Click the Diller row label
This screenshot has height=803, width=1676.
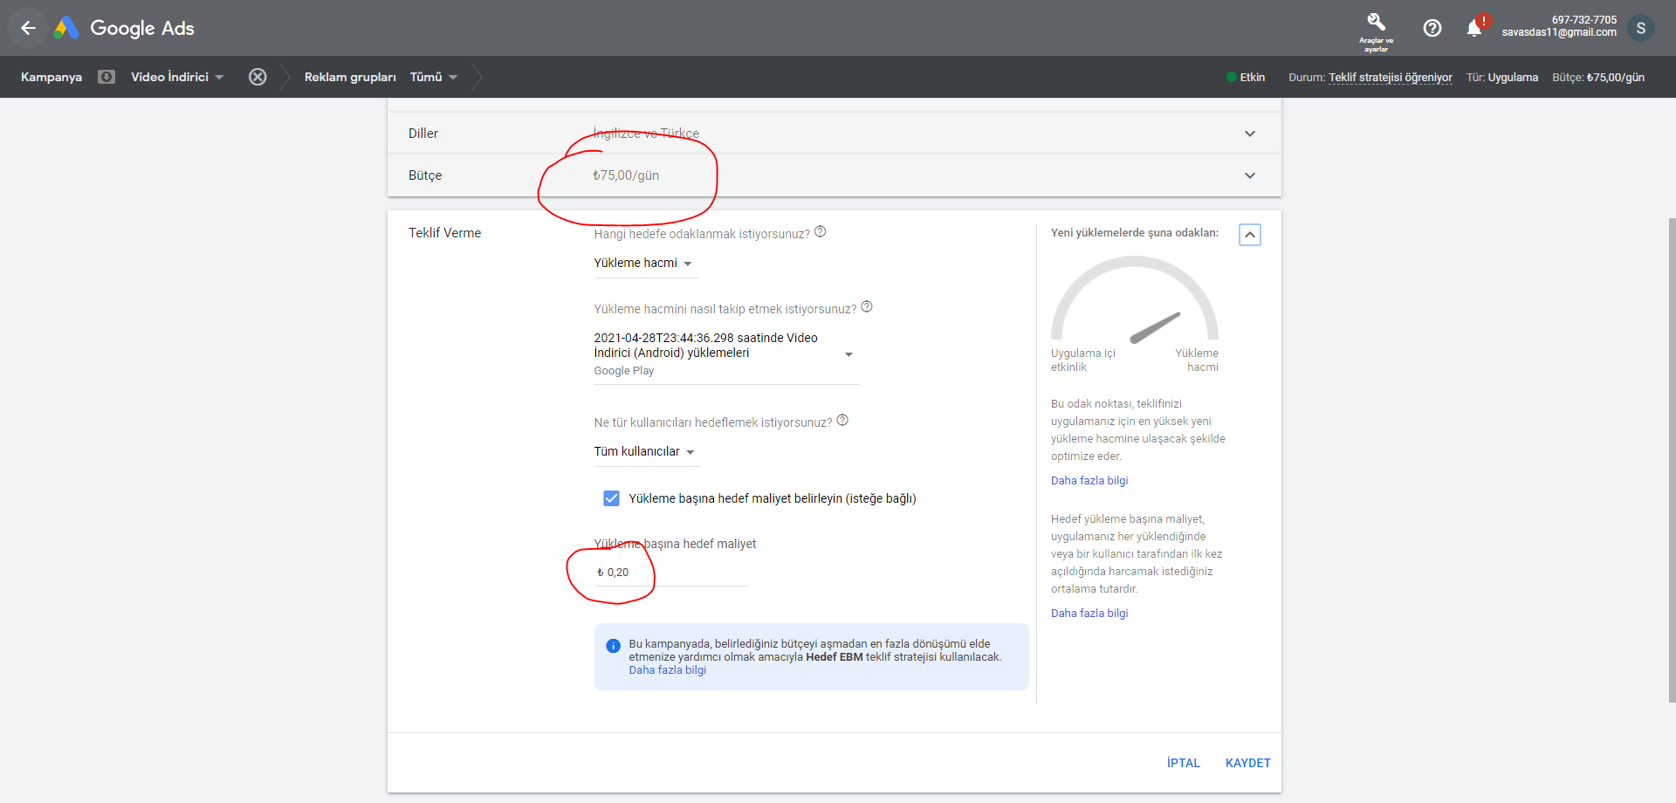coord(423,134)
